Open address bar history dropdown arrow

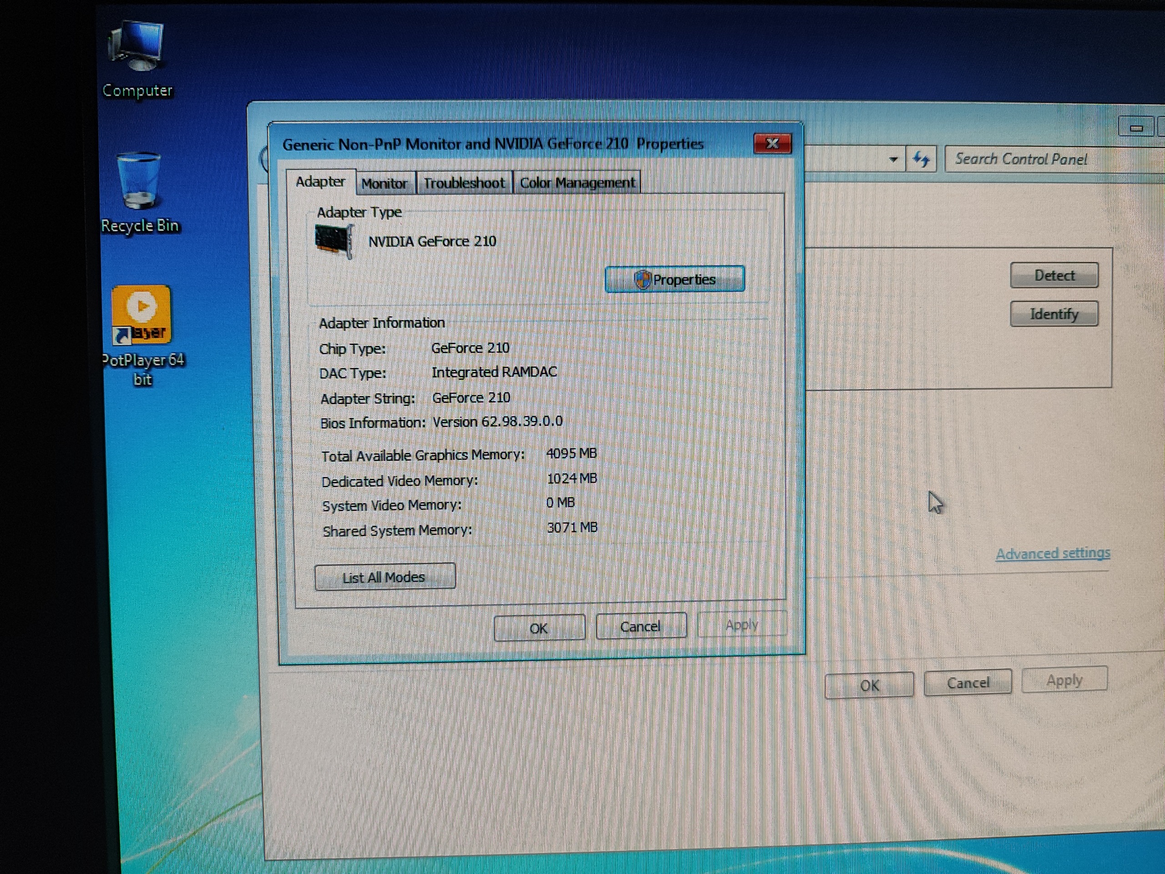(893, 159)
